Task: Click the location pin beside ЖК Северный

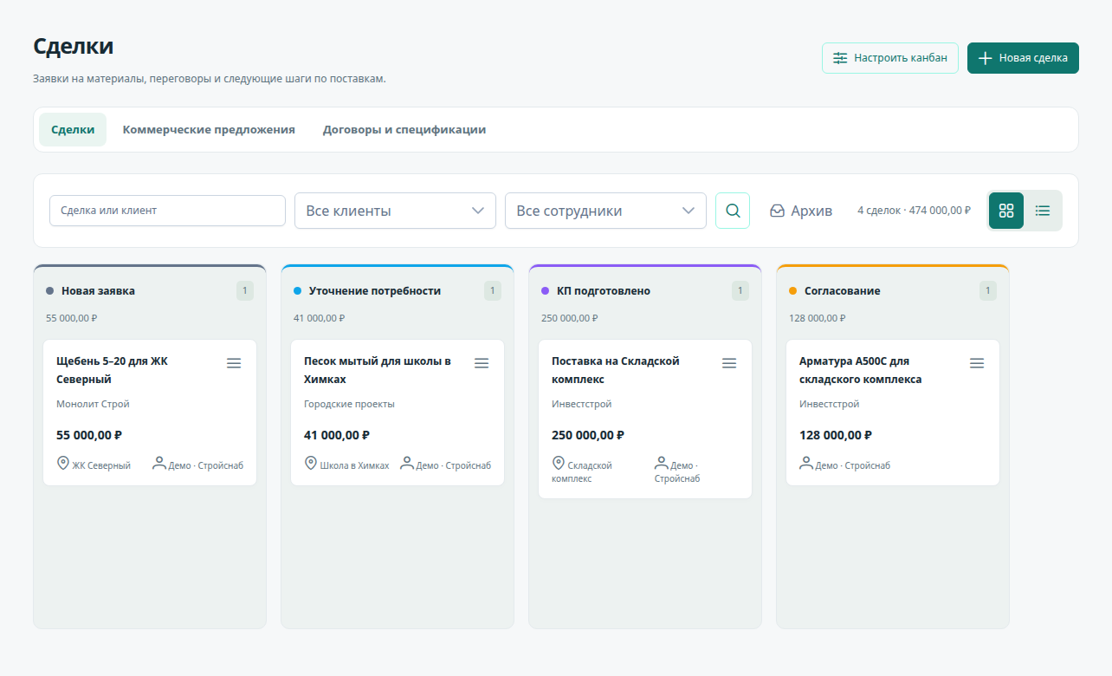Action: (x=62, y=464)
